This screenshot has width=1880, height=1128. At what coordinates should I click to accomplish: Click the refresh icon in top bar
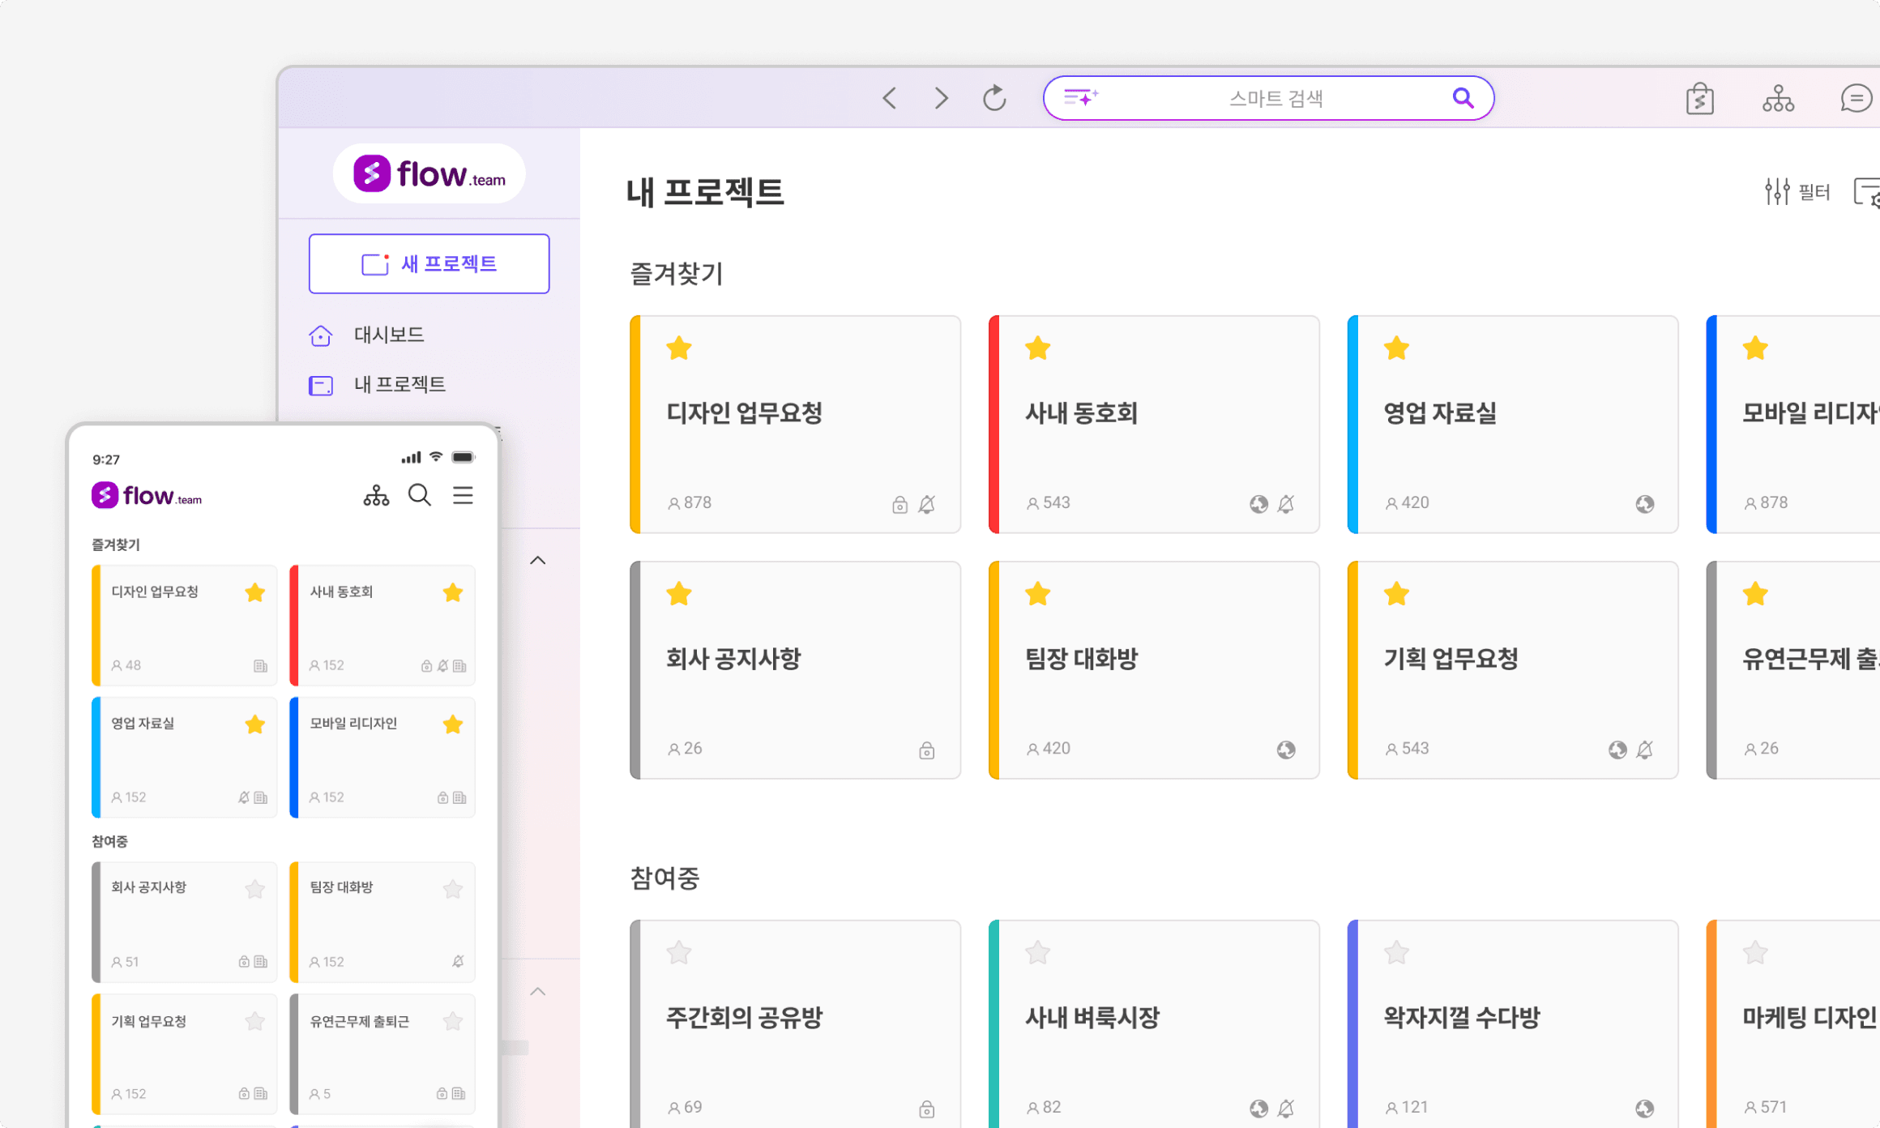tap(994, 98)
